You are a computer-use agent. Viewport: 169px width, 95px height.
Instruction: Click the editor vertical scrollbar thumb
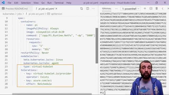pyautogui.click(x=97, y=46)
